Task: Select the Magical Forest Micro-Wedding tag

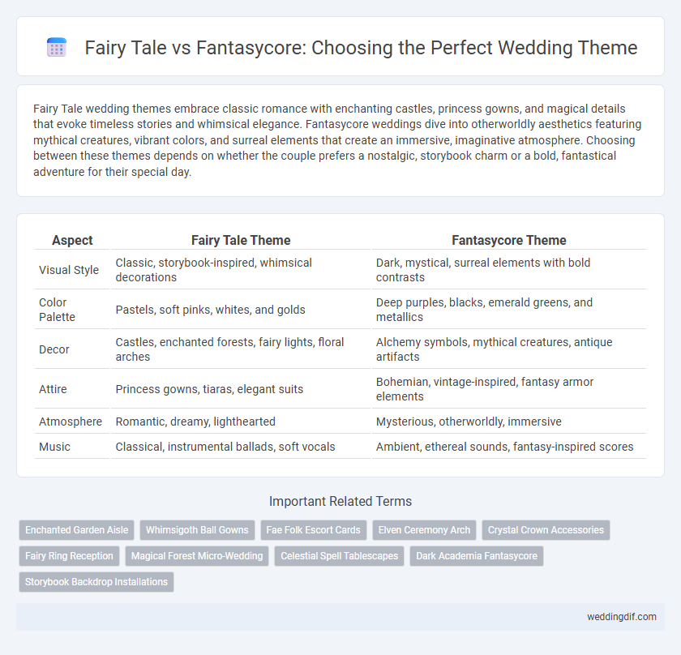Action: (197, 556)
